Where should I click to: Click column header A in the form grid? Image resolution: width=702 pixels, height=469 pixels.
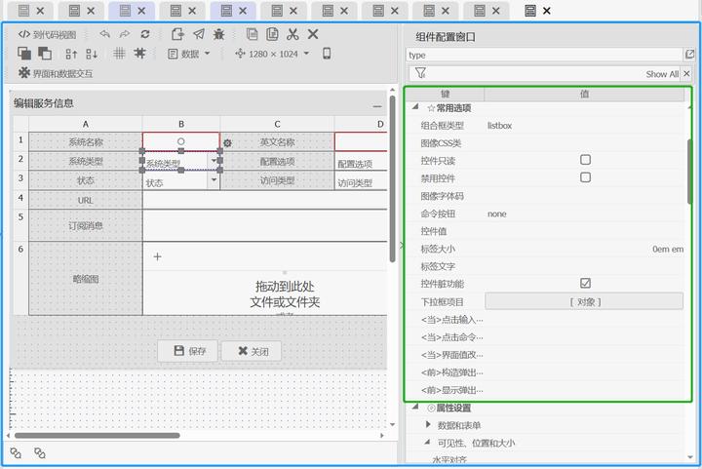(86, 124)
